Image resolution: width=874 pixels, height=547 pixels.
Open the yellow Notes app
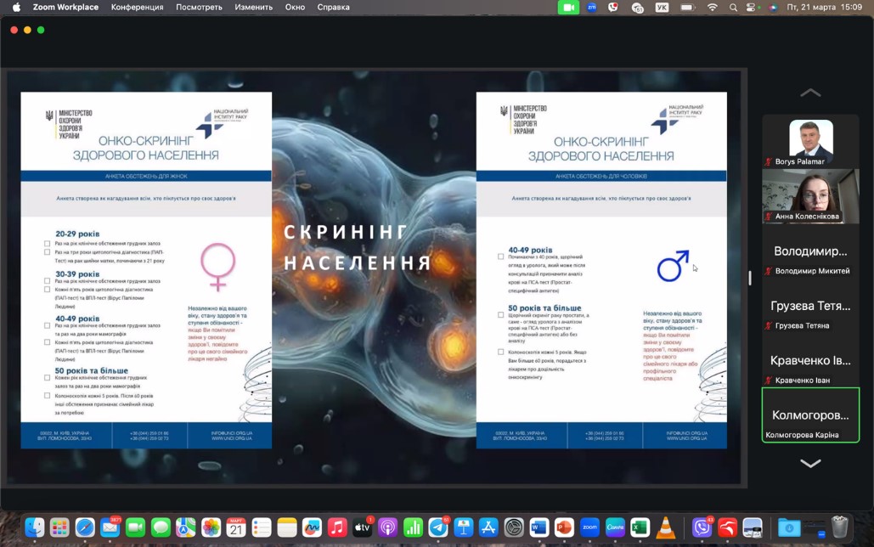[x=286, y=527]
